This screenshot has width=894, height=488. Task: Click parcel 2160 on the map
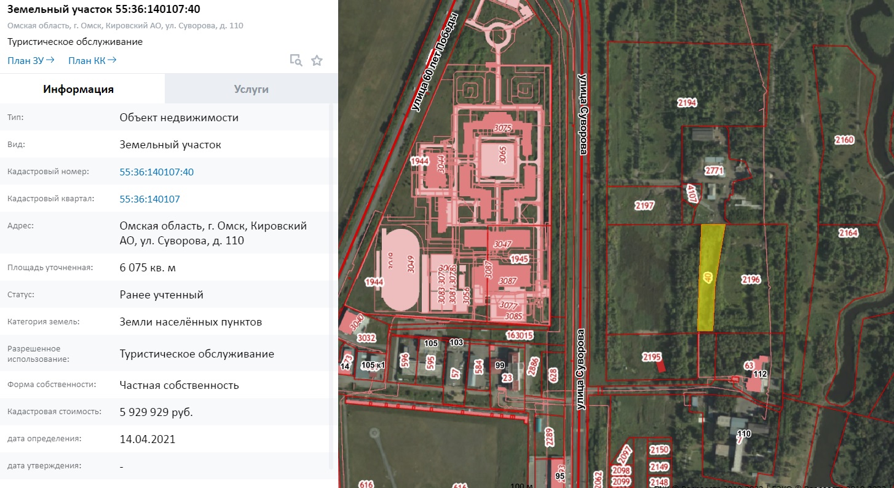pos(844,140)
